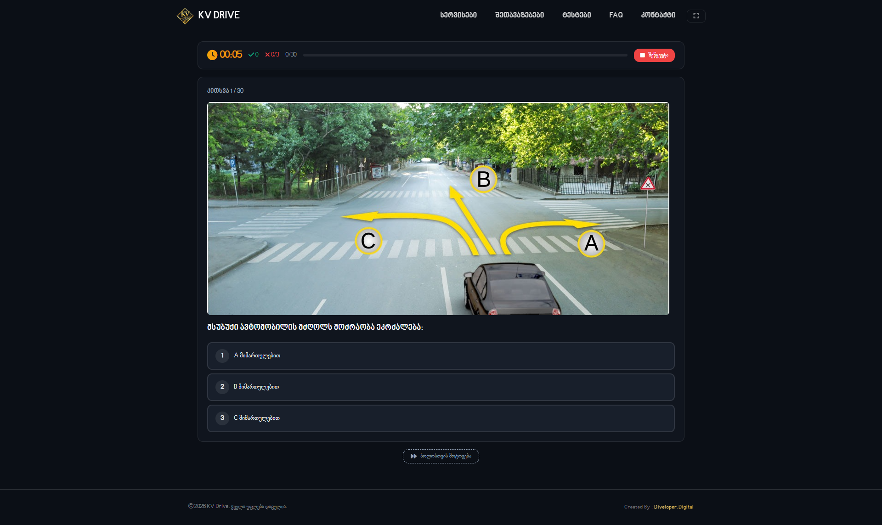Click the ბოლოსთვის მოტოვება skip button
This screenshot has height=525, width=882.
pos(441,456)
